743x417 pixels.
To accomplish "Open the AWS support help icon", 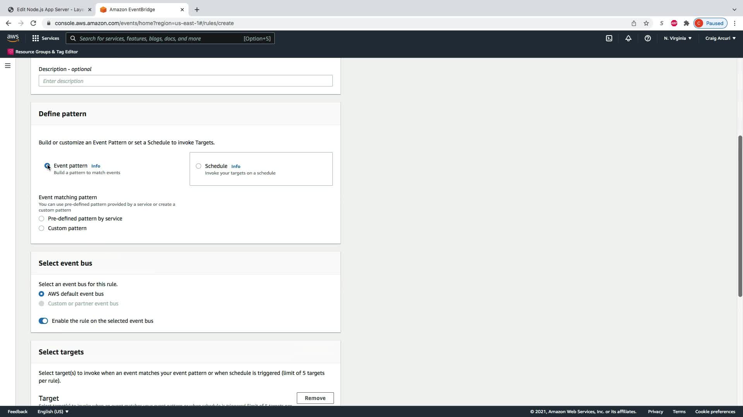I will [x=647, y=38].
